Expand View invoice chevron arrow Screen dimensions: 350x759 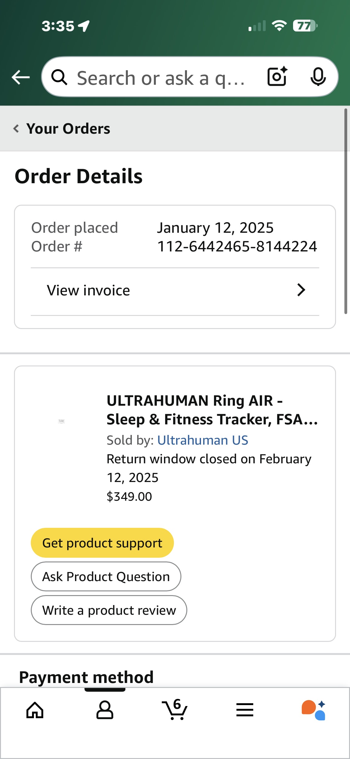[301, 290]
